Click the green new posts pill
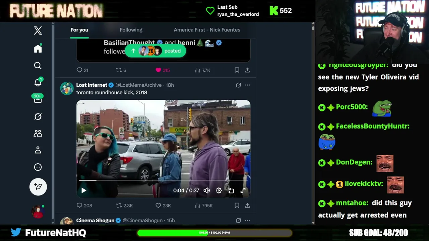Image resolution: width=429 pixels, height=241 pixels. (156, 51)
